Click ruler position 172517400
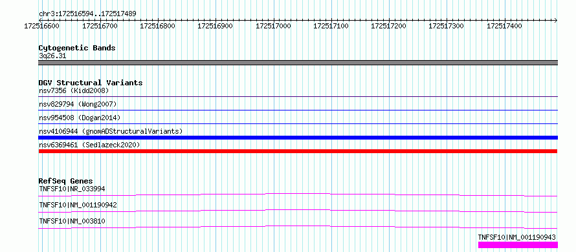 click(x=504, y=26)
